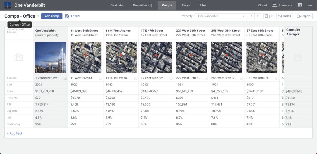
Task: Select the IRR row label
Action: [x=9, y=118]
